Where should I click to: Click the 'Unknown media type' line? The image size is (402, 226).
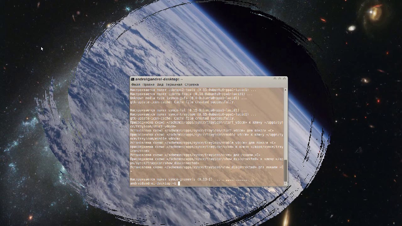click(x=188, y=98)
